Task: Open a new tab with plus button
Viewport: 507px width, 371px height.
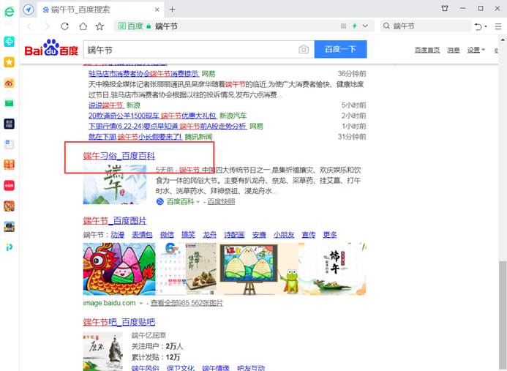Action: tap(173, 10)
